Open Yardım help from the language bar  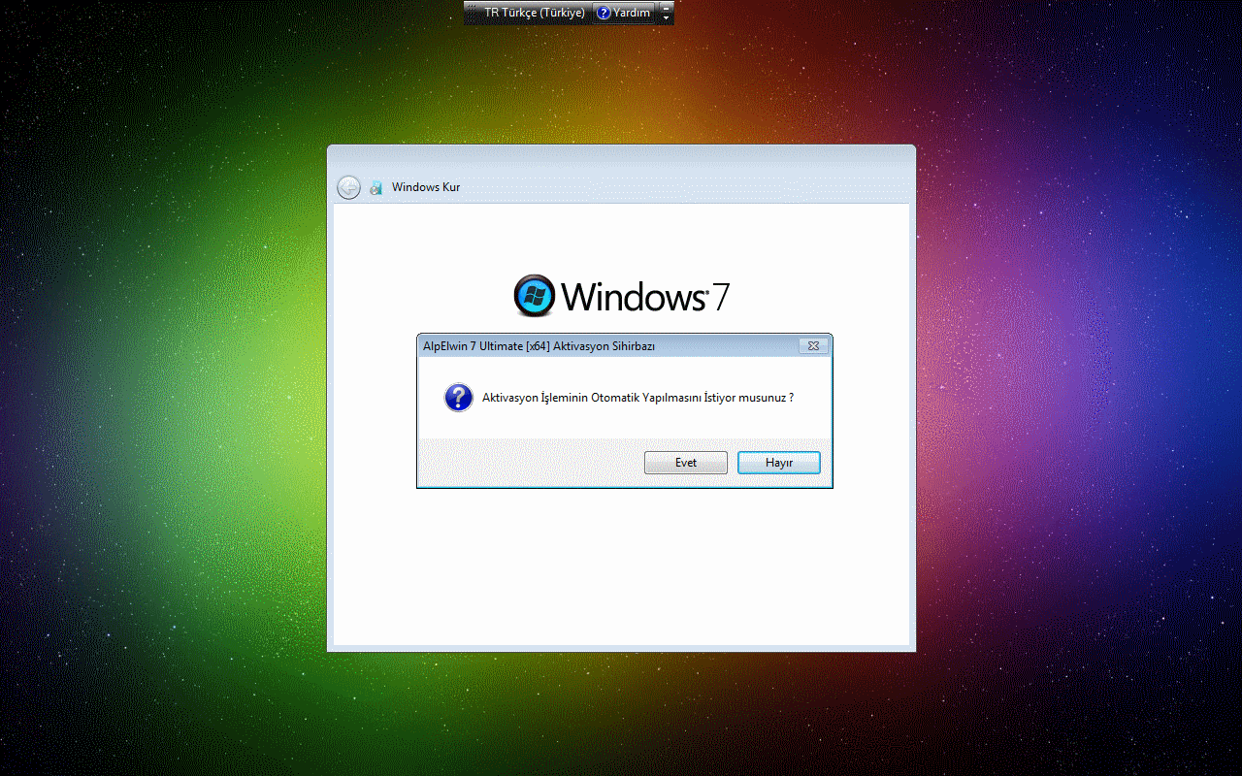(x=624, y=13)
